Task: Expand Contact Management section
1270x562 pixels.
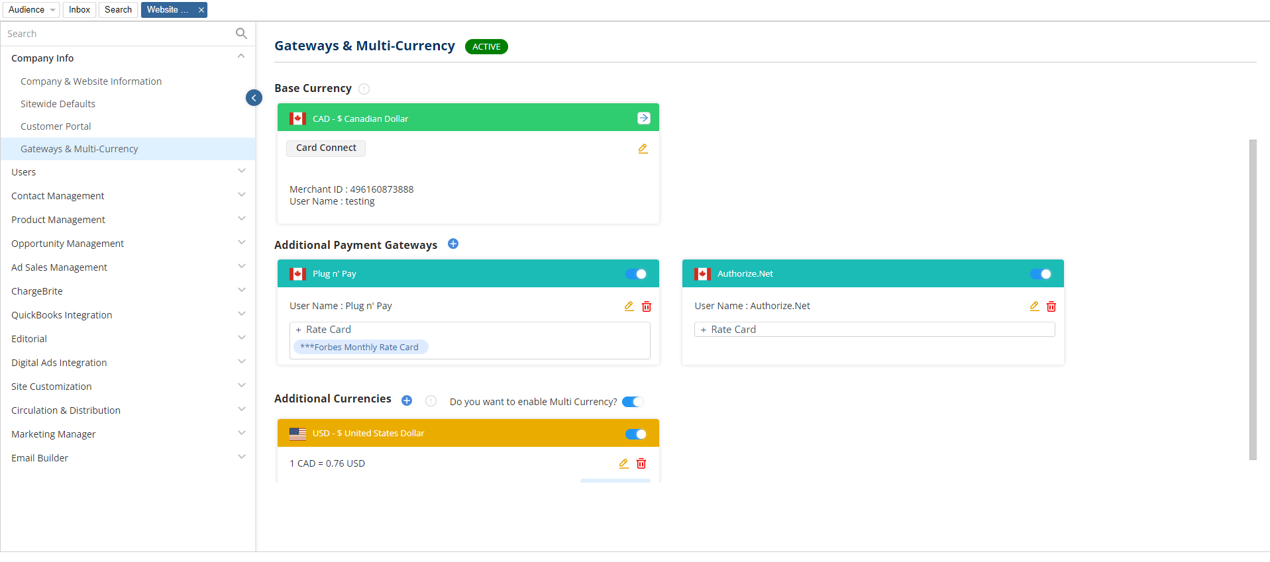Action: [x=241, y=195]
